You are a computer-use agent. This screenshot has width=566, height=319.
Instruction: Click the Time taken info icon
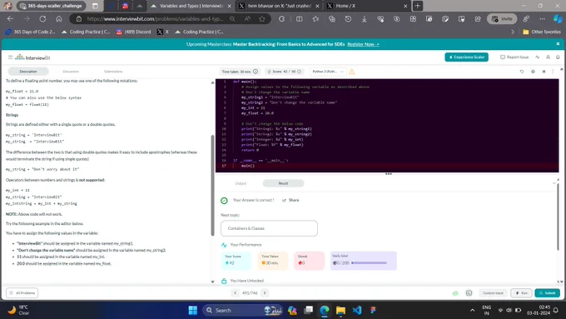[x=256, y=72]
